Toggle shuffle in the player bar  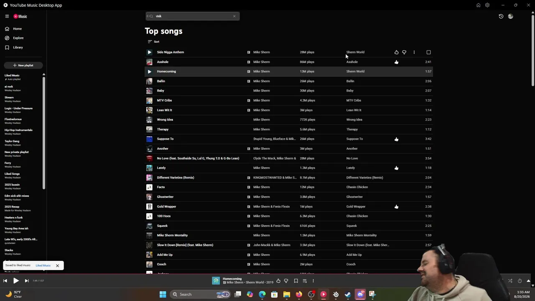pos(510,281)
